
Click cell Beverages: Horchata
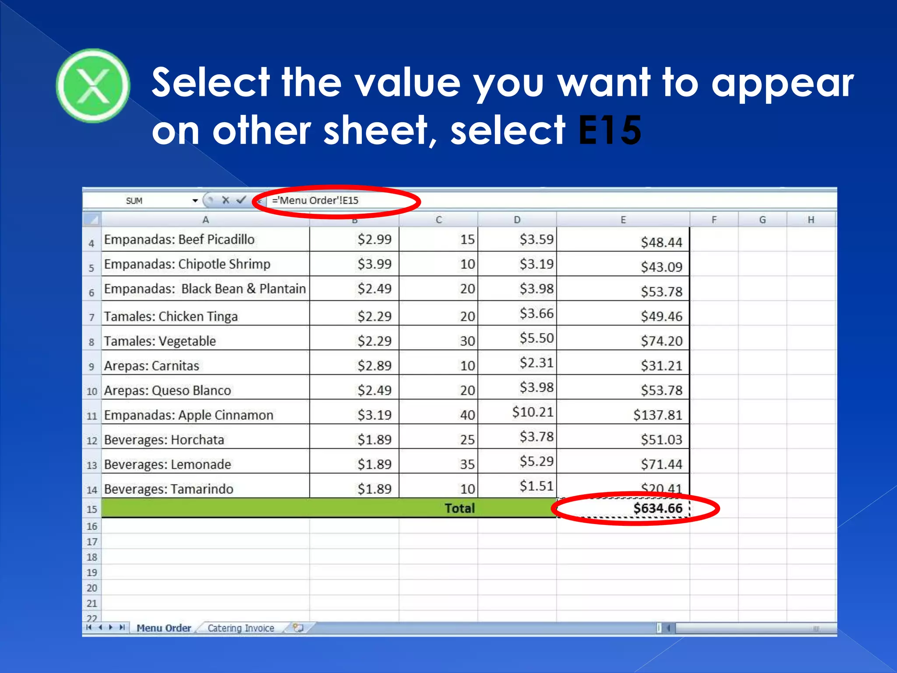pos(205,437)
